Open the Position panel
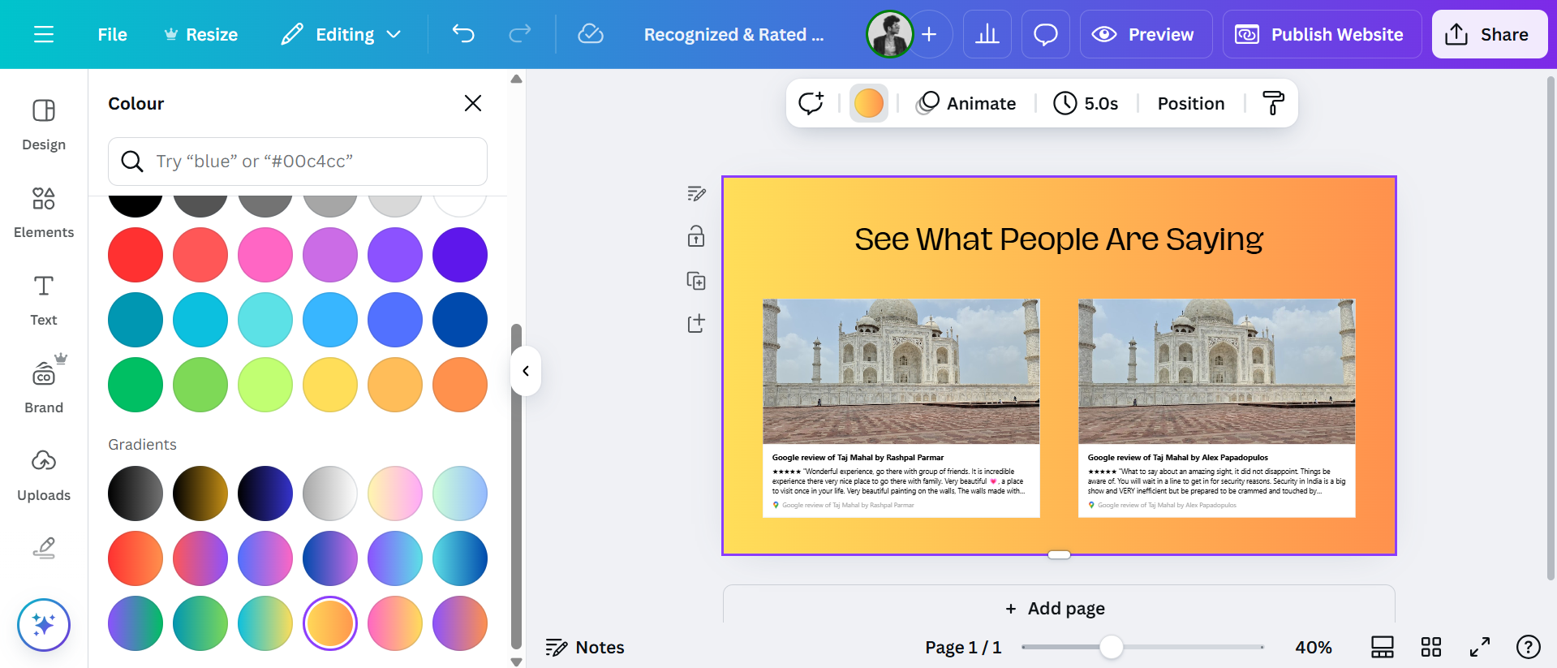Screen dimensions: 1557x668 click(x=1191, y=103)
